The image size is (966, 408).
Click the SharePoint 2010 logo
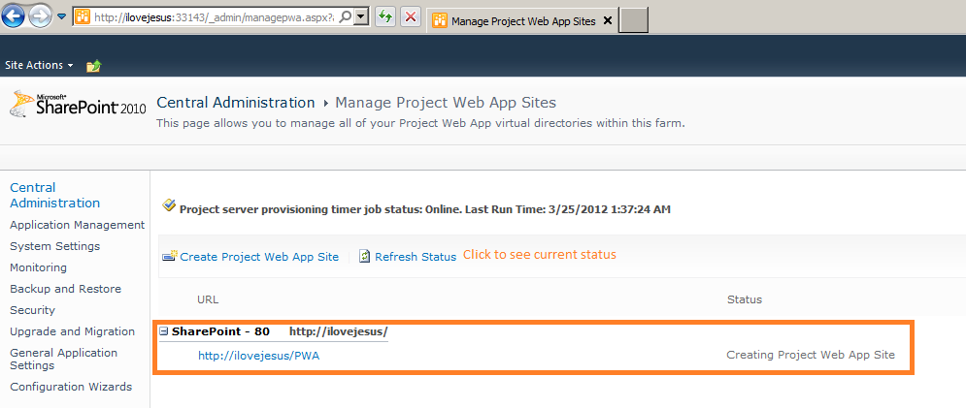click(78, 104)
